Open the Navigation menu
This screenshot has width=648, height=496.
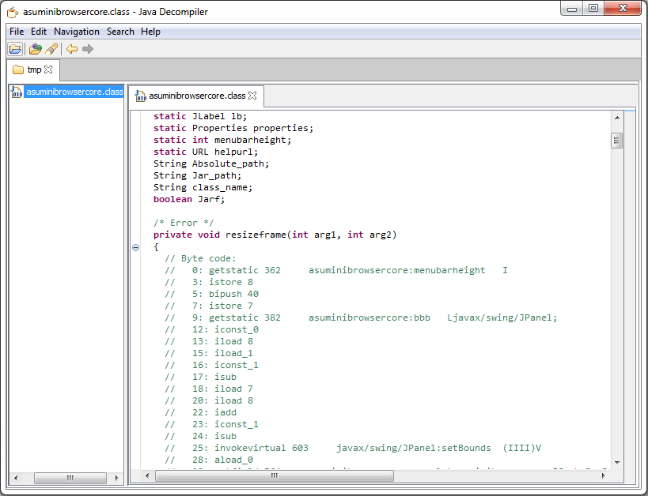[77, 32]
